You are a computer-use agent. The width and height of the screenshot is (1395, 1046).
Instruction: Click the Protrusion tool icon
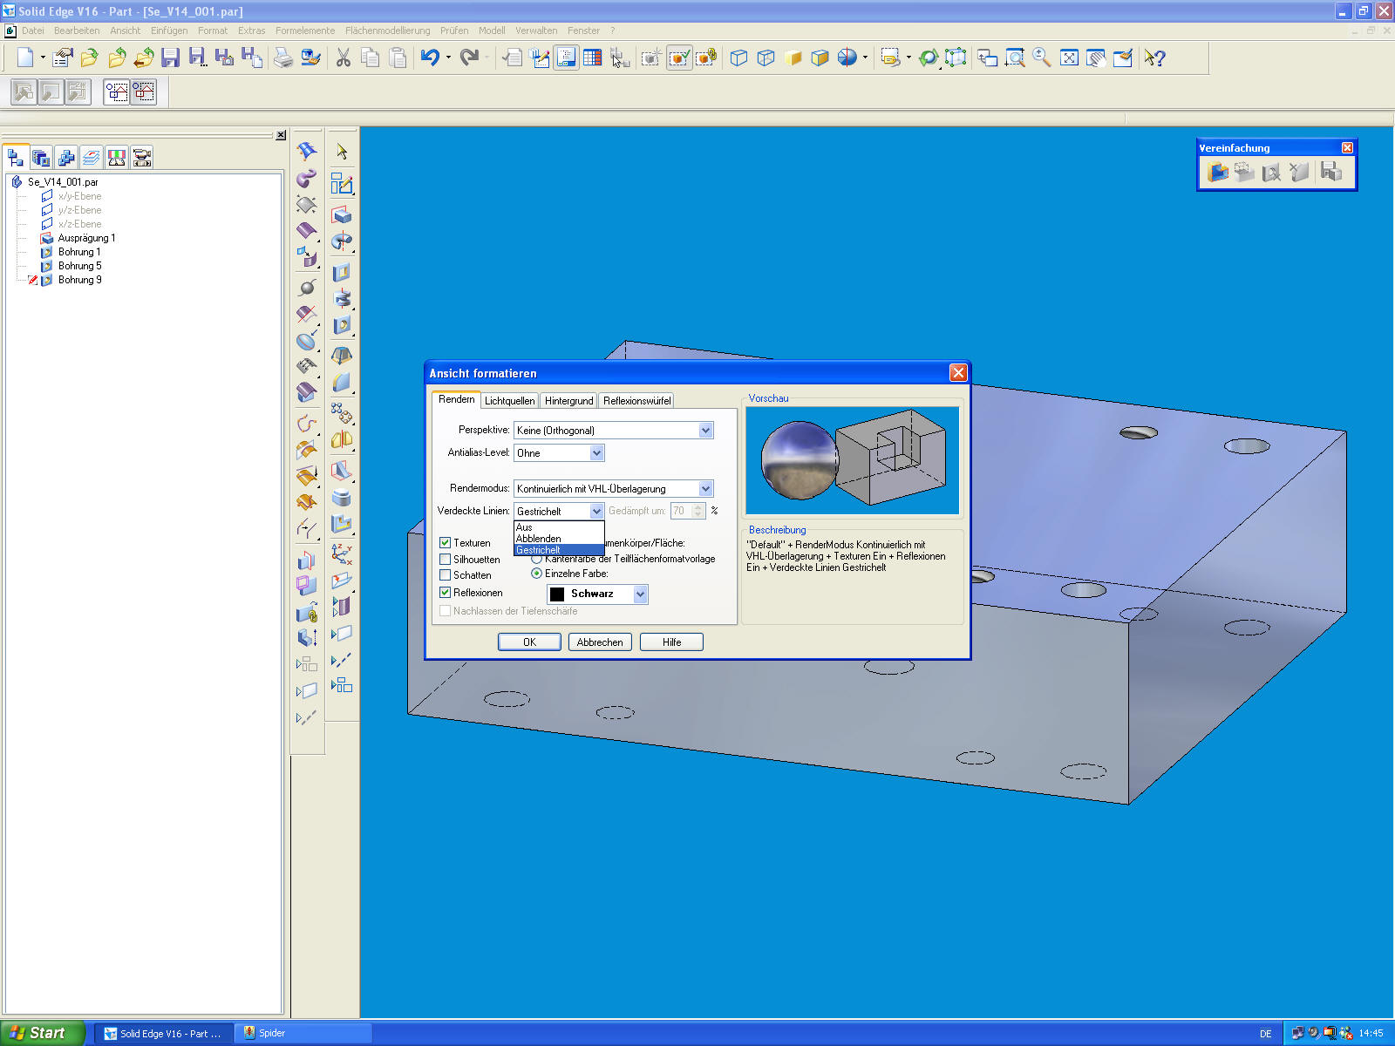click(x=342, y=214)
